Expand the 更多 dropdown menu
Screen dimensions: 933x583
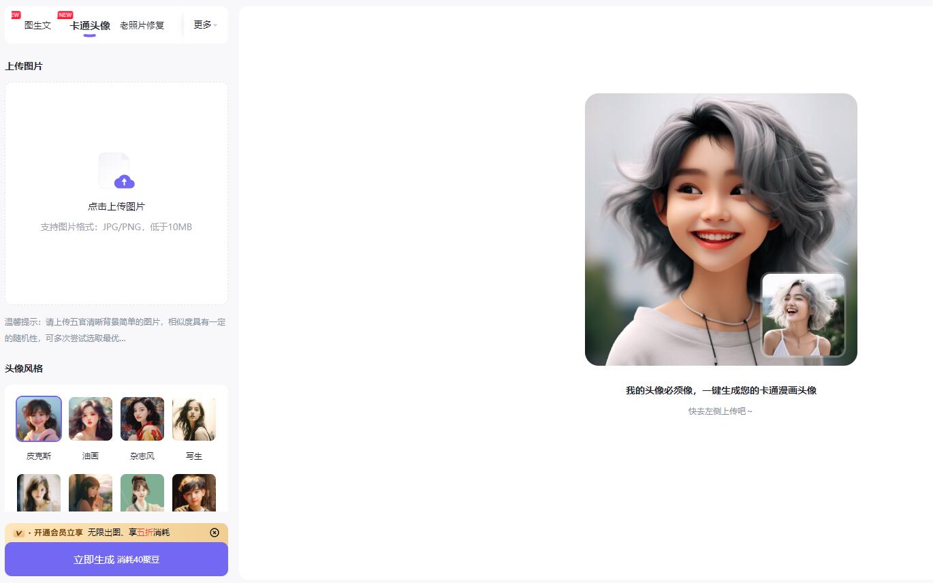coord(205,25)
